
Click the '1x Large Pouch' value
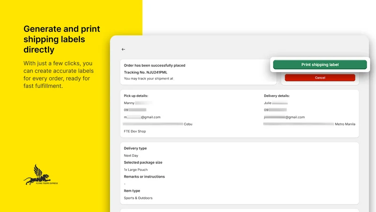coord(136,170)
